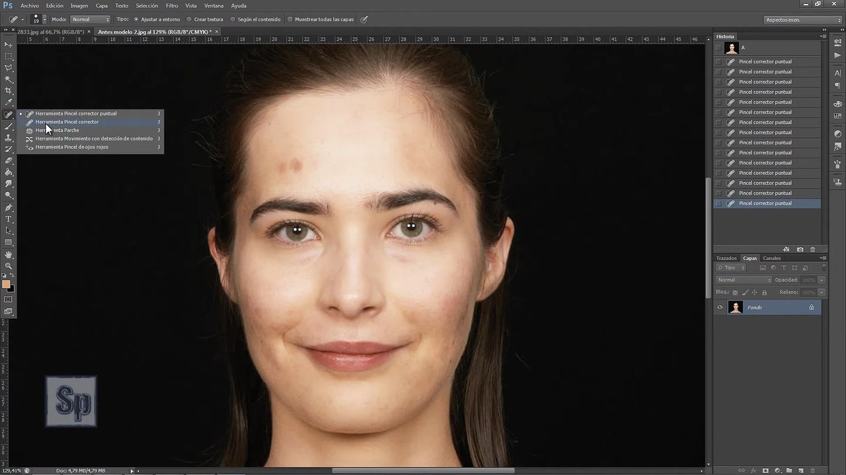Expand the layer blend mode dropdown in Capas
This screenshot has width=846, height=475.
(x=744, y=280)
